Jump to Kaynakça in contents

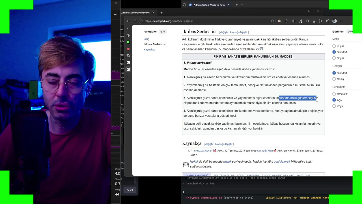[x=149, y=50]
